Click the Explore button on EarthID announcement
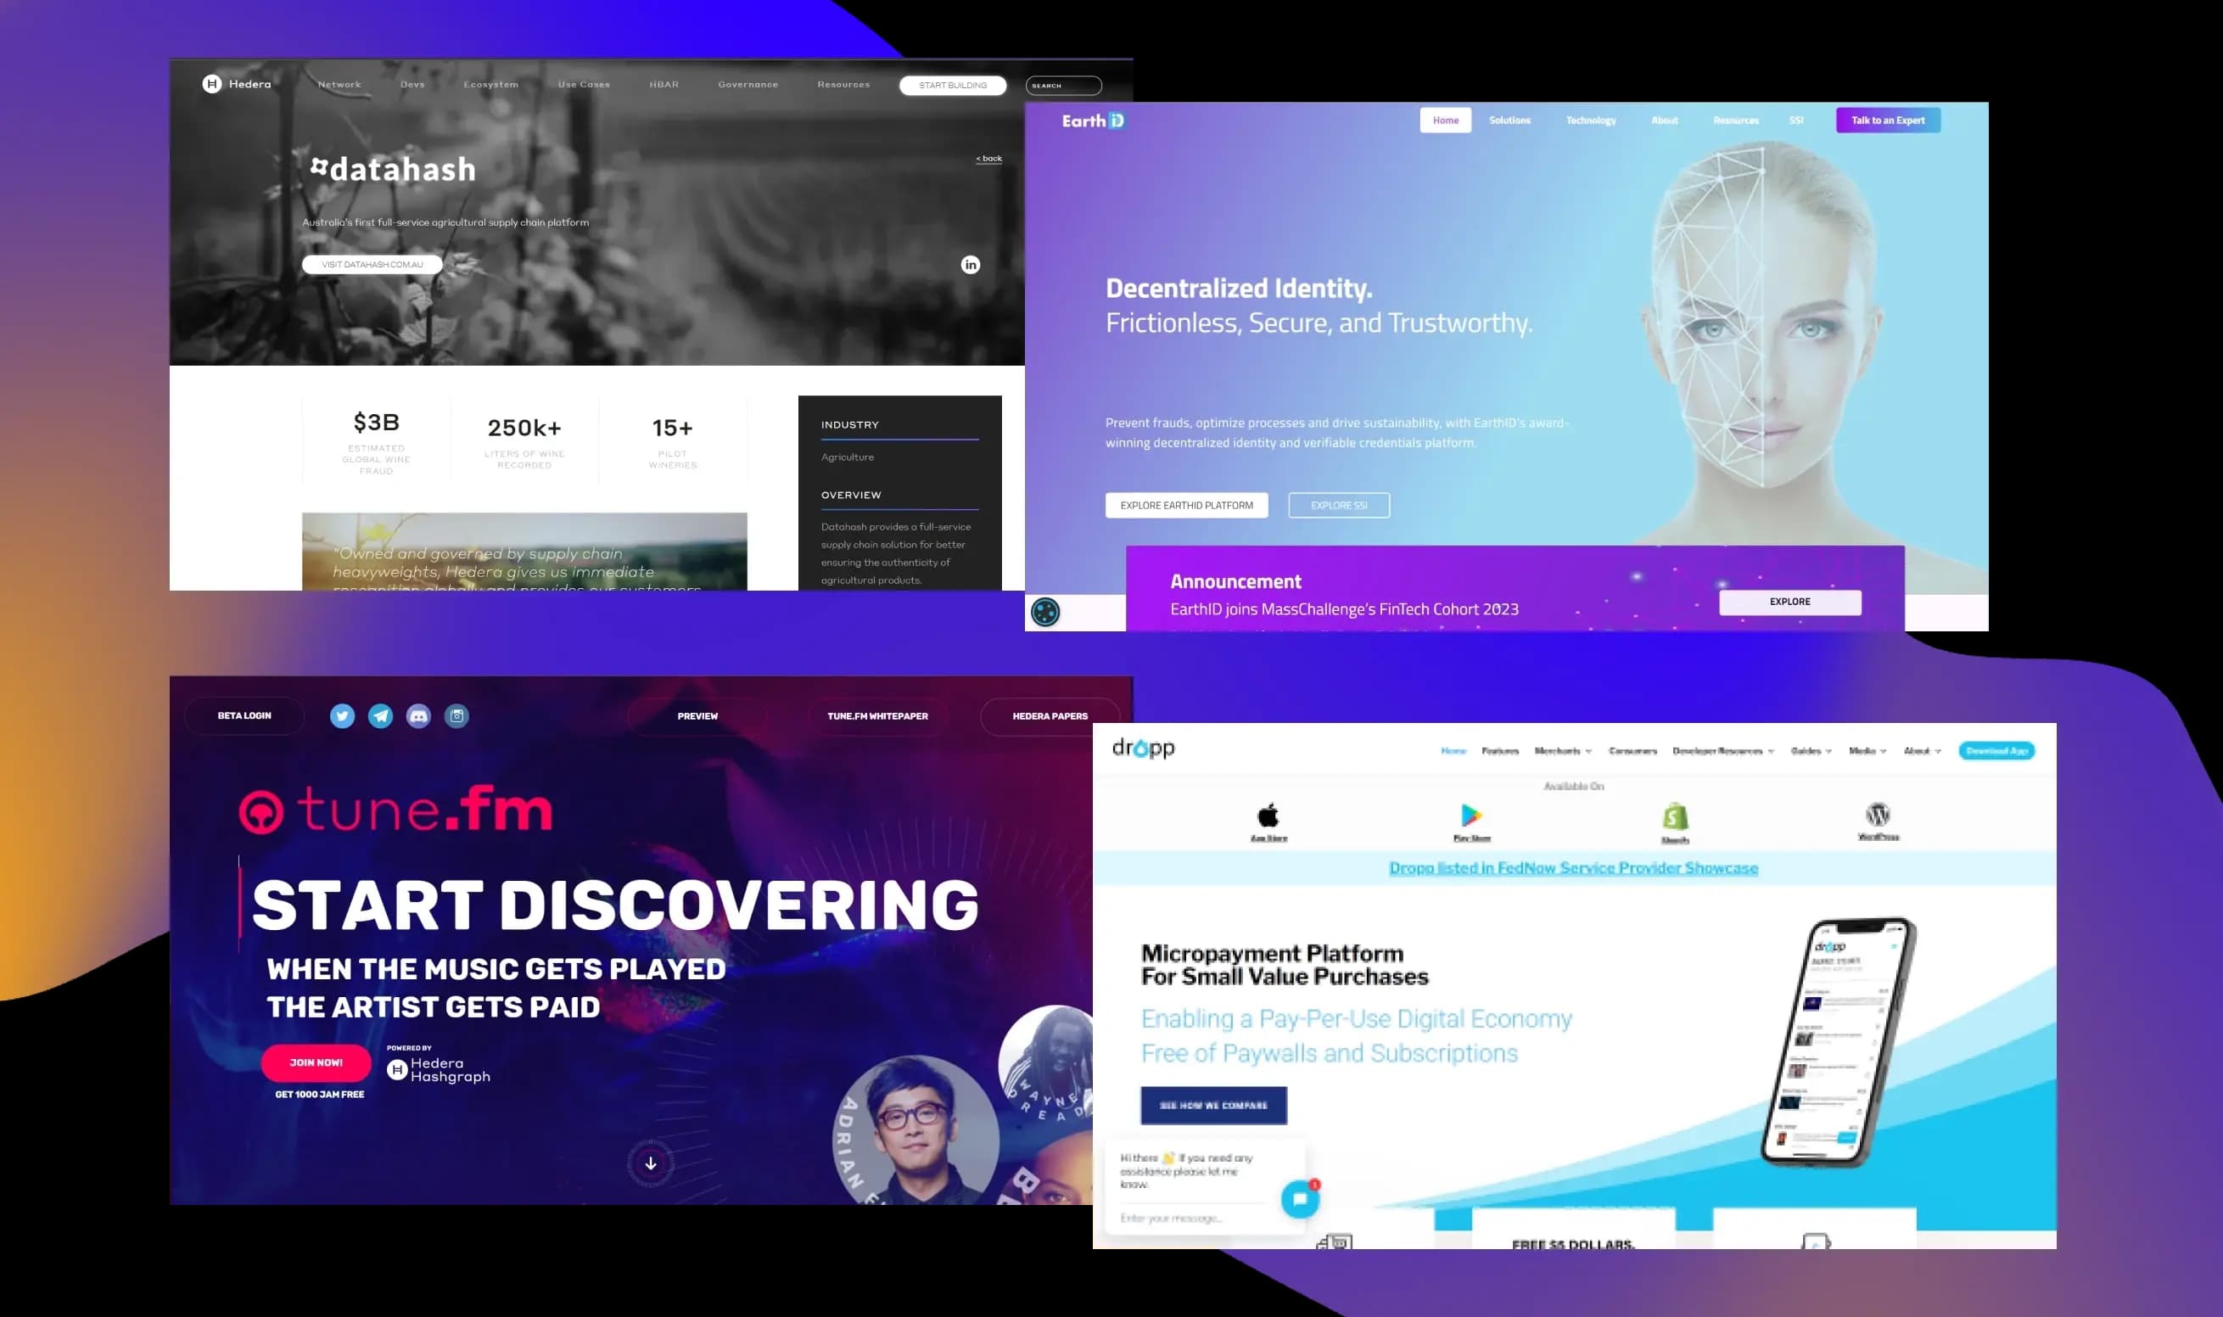 click(x=1789, y=602)
